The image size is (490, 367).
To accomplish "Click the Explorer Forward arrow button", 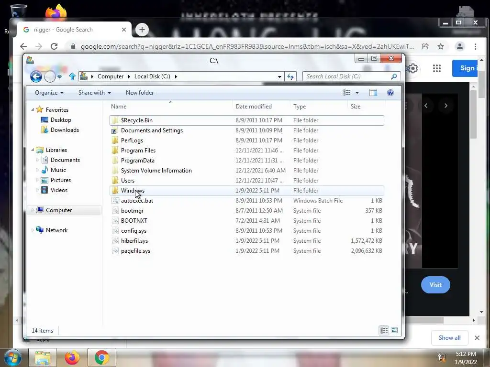I will coord(50,76).
